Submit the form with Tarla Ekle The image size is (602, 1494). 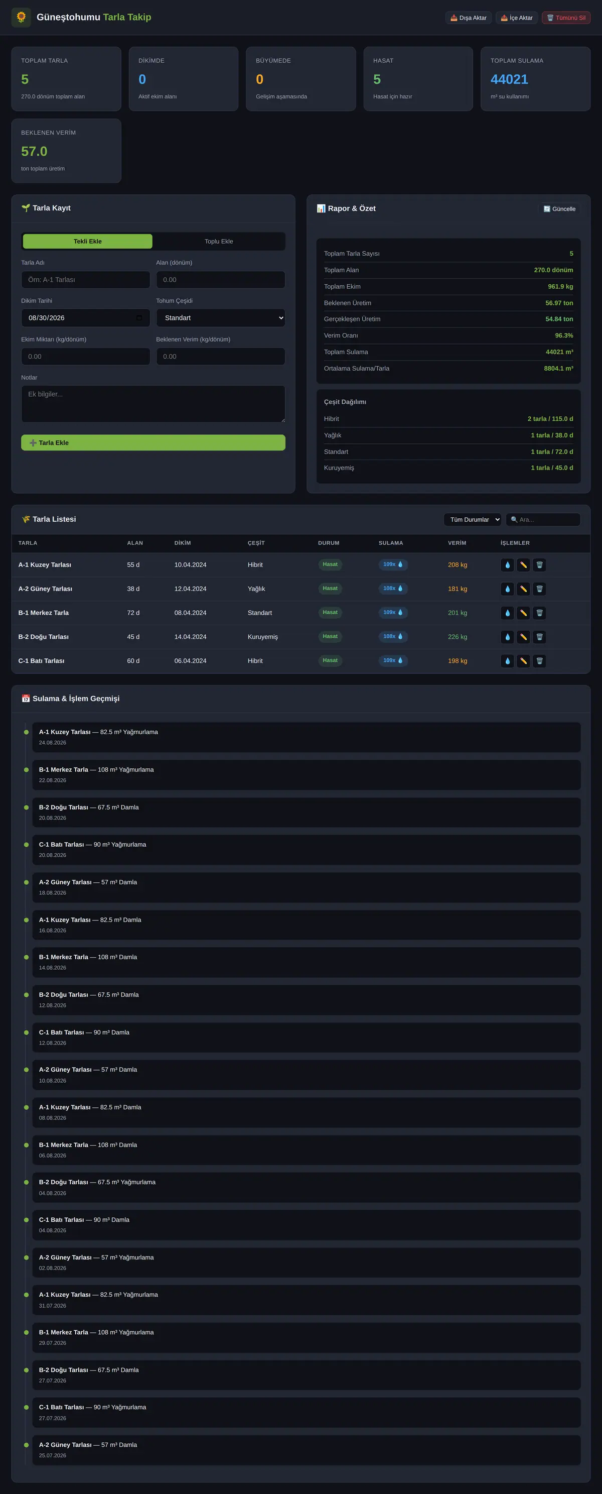(x=153, y=442)
